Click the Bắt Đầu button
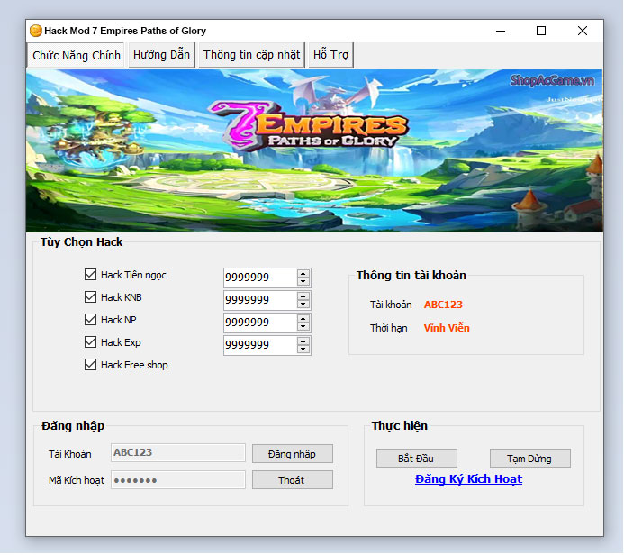 point(417,459)
